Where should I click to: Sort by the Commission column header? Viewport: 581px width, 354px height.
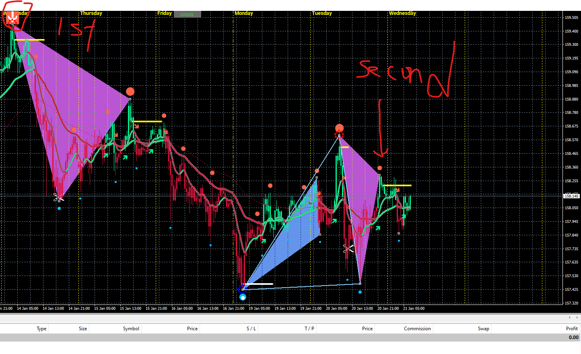tap(417, 329)
